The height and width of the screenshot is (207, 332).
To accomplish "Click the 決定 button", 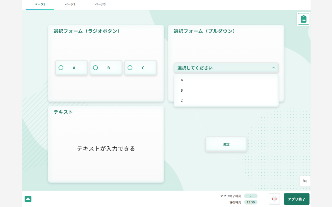I will [226, 144].
